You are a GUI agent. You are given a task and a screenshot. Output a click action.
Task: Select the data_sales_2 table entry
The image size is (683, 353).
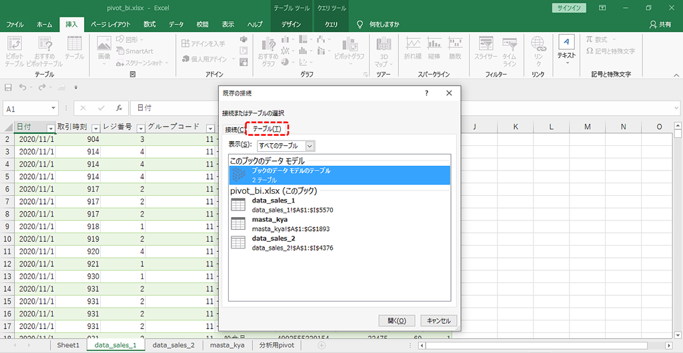click(339, 243)
